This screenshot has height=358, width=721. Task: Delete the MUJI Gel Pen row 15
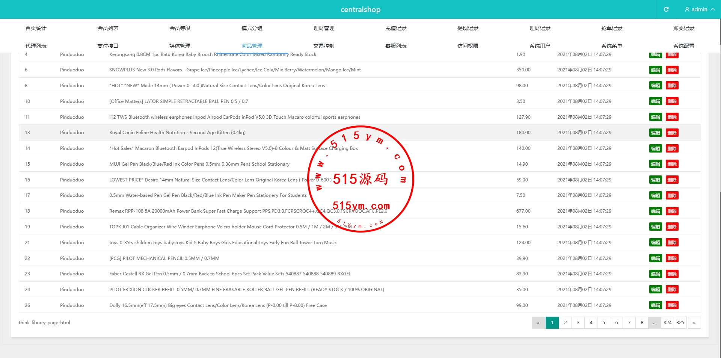click(672, 164)
